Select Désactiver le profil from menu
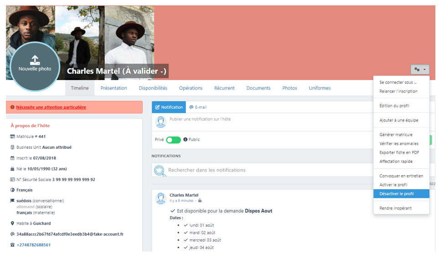 397,194
